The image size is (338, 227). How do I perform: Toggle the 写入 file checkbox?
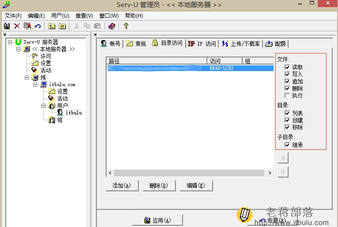287,74
